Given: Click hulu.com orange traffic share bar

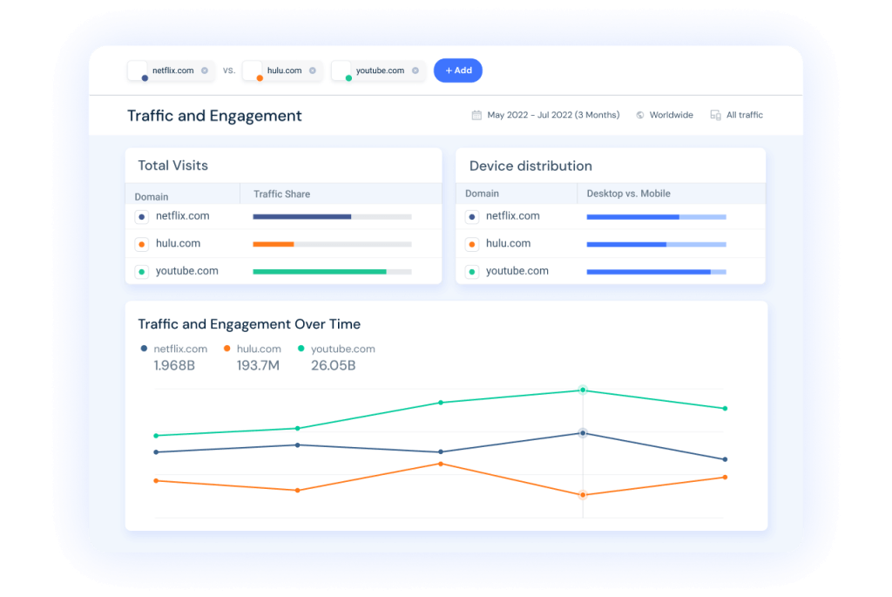Looking at the screenshot, I should [274, 244].
